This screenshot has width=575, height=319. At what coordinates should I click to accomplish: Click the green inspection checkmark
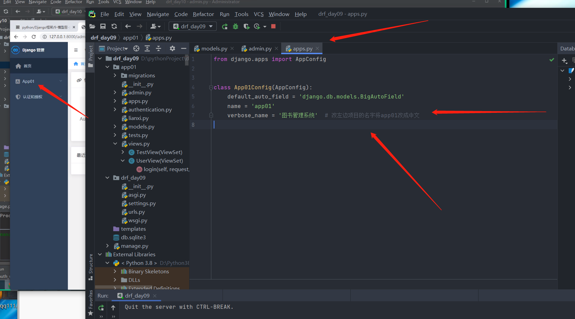point(552,60)
